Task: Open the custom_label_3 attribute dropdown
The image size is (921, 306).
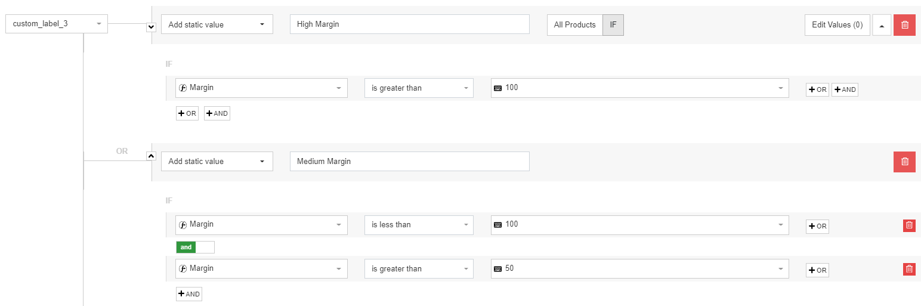Action: point(57,24)
